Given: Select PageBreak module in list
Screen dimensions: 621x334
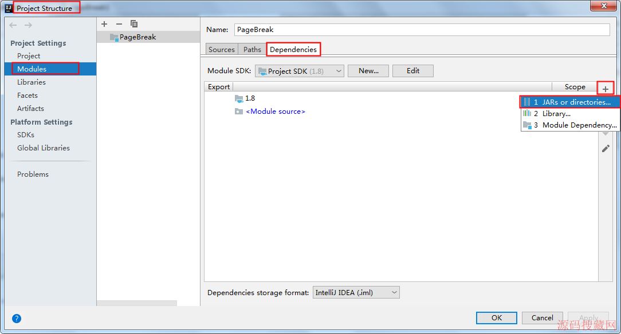Looking at the screenshot, I should 148,37.
